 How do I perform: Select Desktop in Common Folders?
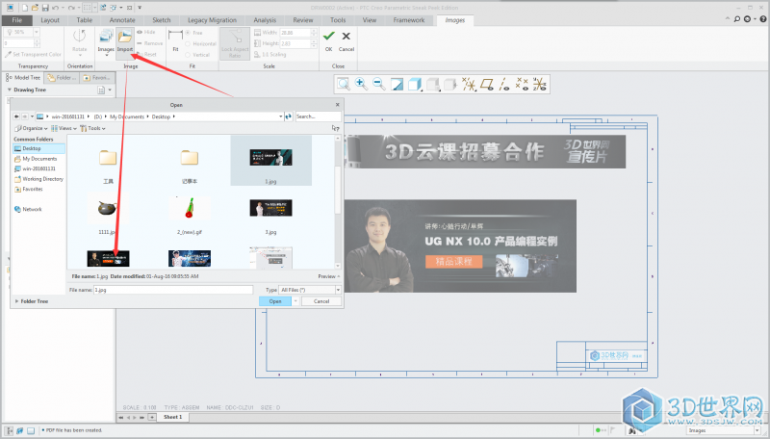click(x=38, y=148)
